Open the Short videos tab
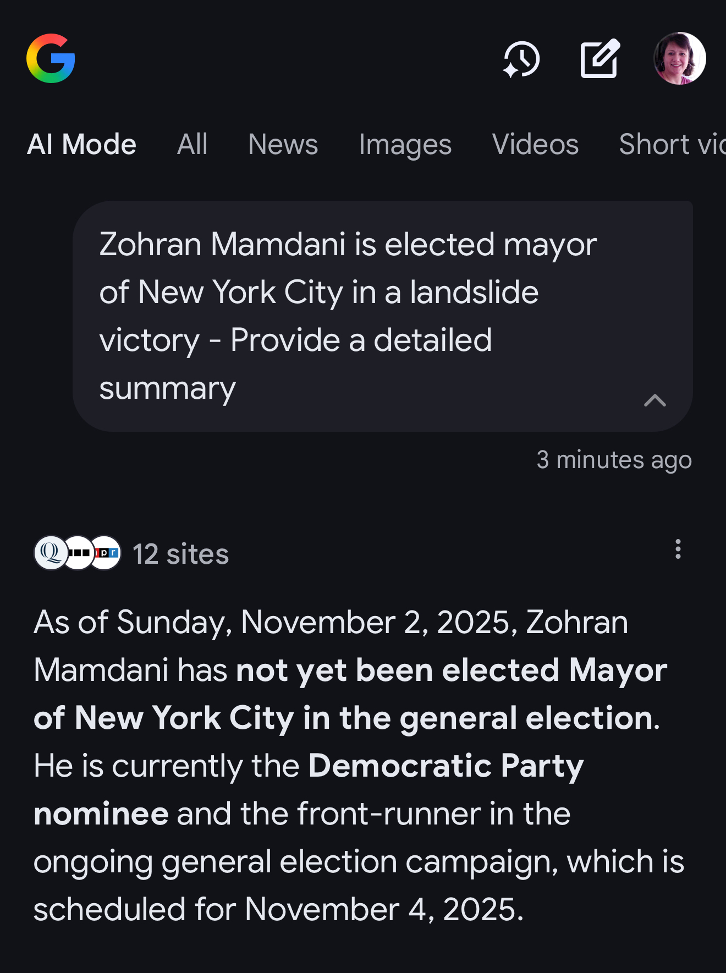The image size is (726, 973). click(x=671, y=145)
